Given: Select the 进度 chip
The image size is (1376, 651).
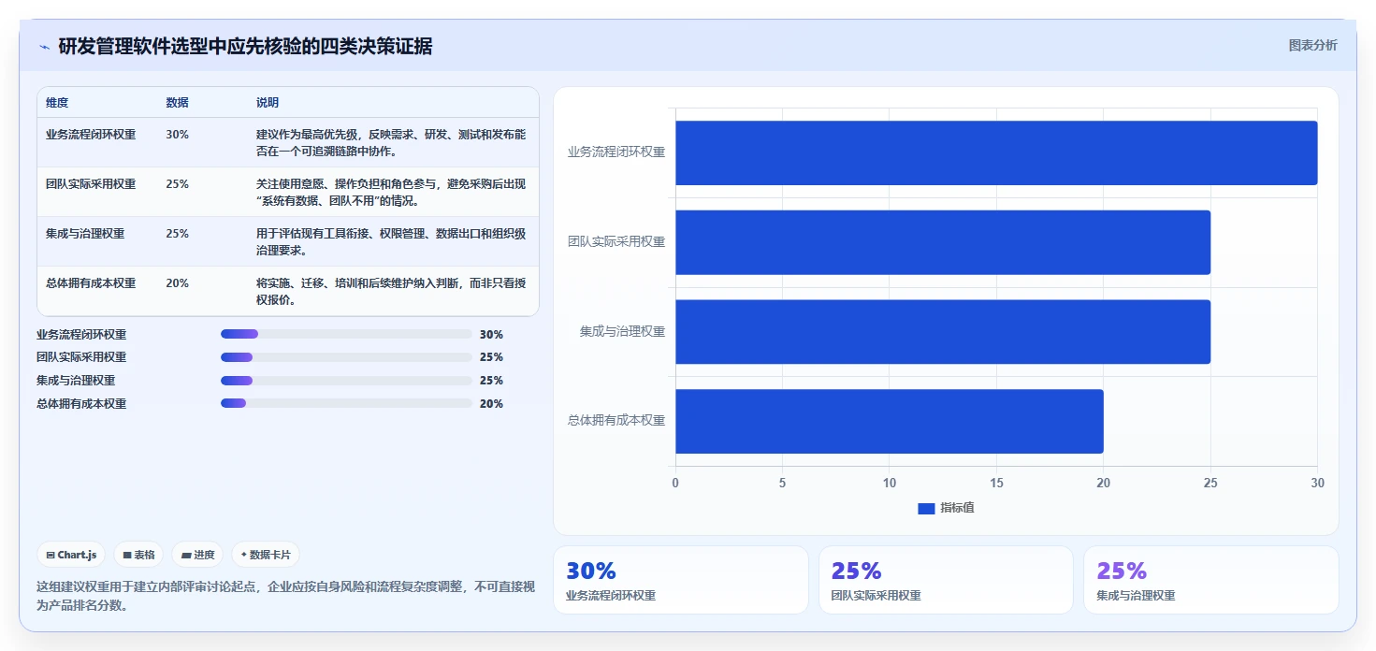Looking at the screenshot, I should (x=197, y=555).
